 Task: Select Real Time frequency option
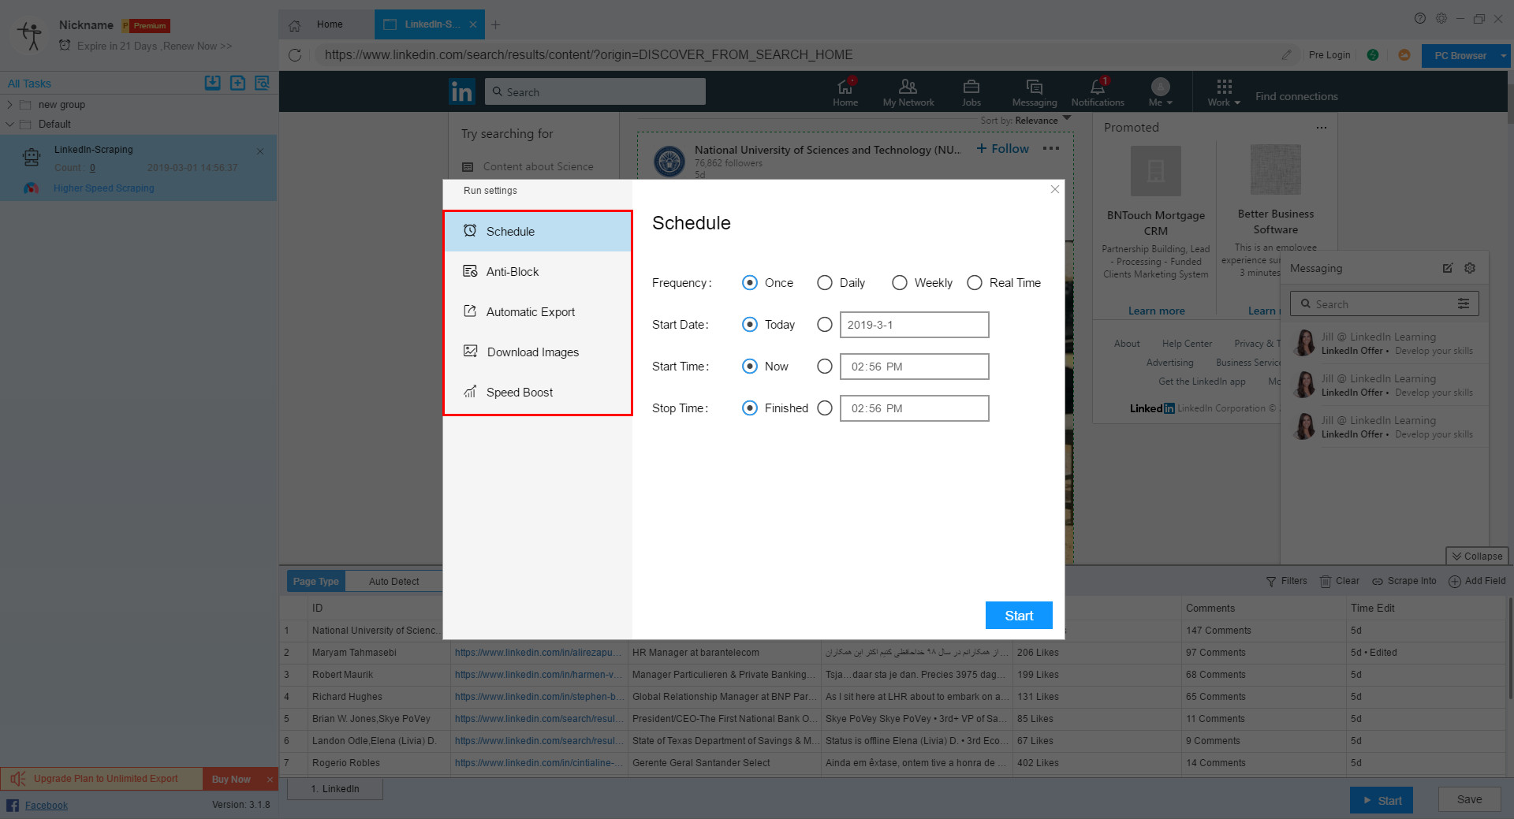coord(975,283)
